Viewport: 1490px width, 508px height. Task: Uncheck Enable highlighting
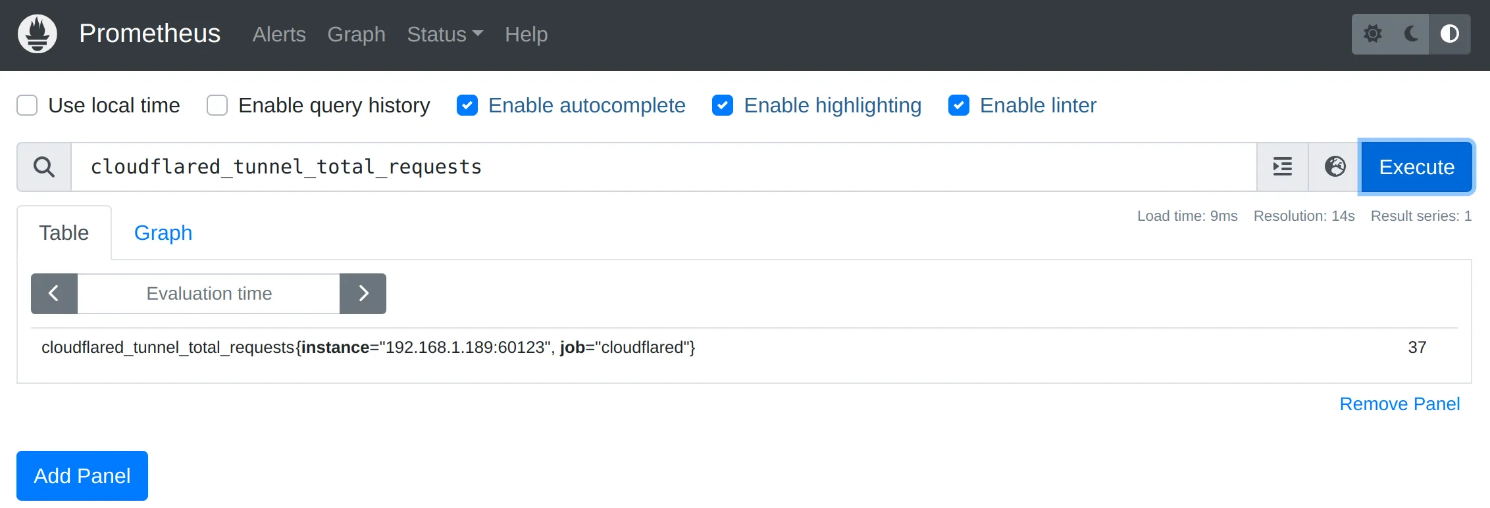[723, 105]
